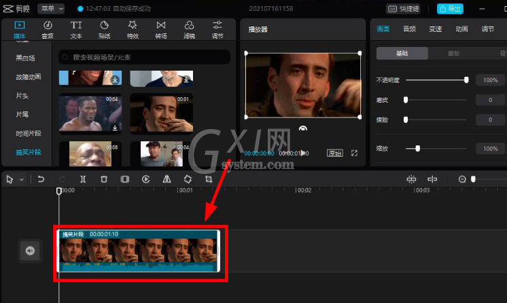Image resolution: width=507 pixels, height=303 pixels.
Task: Click the reverse playback tool
Action: (146, 179)
